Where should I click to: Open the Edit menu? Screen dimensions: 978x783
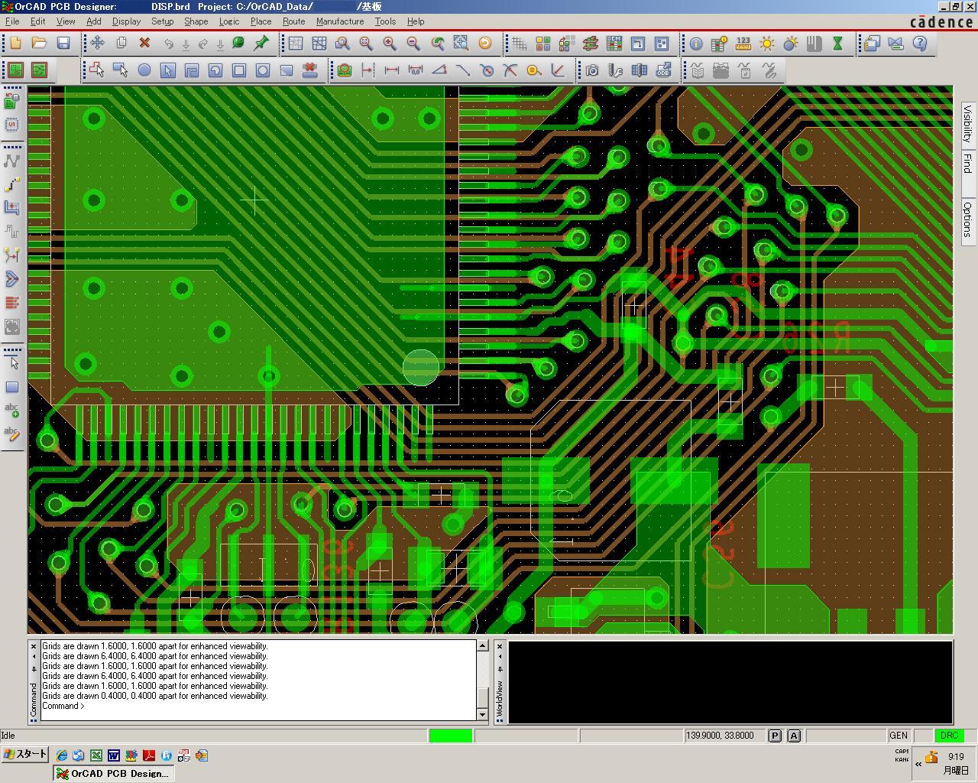(x=37, y=21)
